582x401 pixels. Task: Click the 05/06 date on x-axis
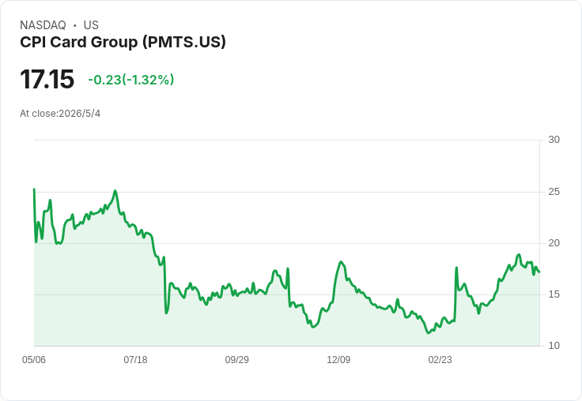click(34, 360)
